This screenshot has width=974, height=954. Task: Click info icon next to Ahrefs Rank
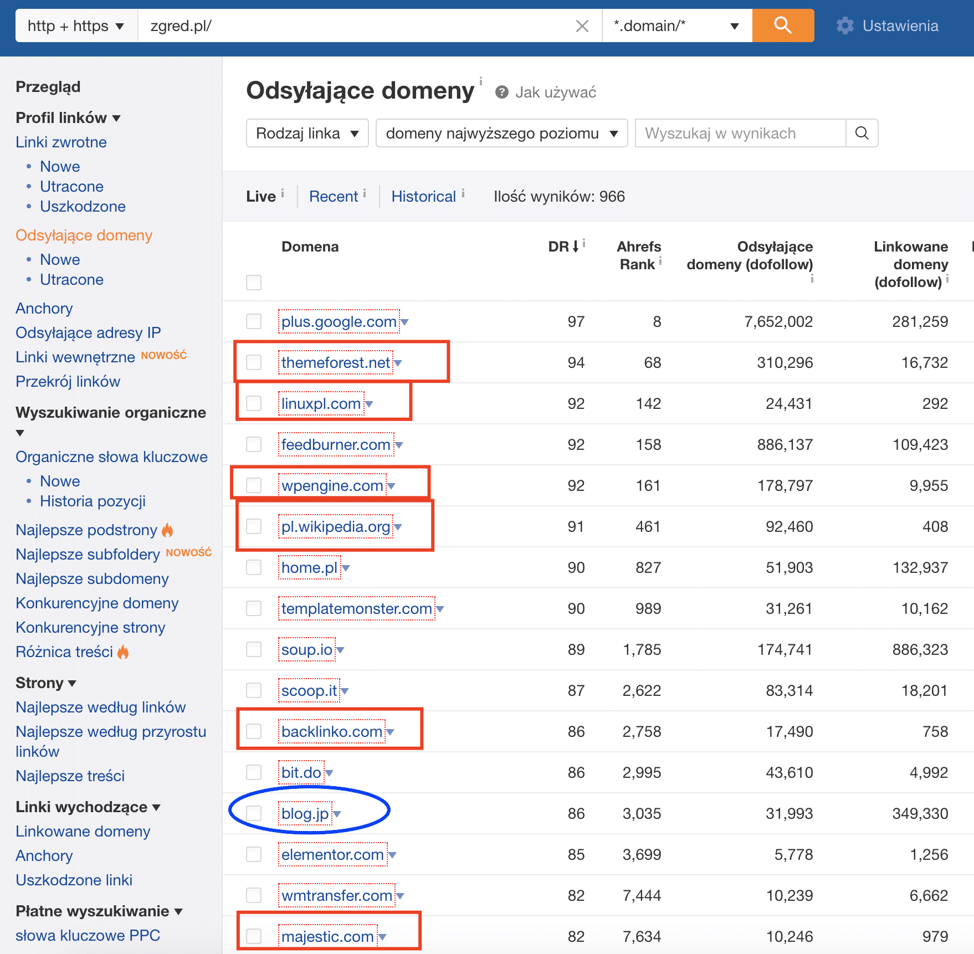pyautogui.click(x=660, y=261)
